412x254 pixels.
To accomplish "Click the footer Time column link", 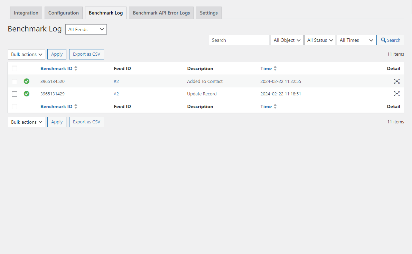I will click(266, 107).
